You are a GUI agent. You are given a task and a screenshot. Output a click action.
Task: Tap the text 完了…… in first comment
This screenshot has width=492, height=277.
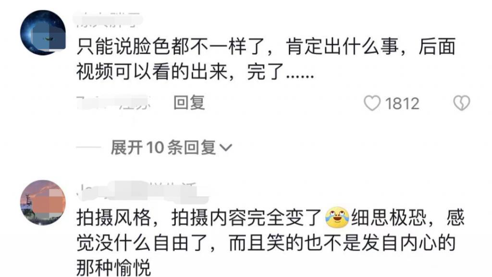pyautogui.click(x=280, y=72)
